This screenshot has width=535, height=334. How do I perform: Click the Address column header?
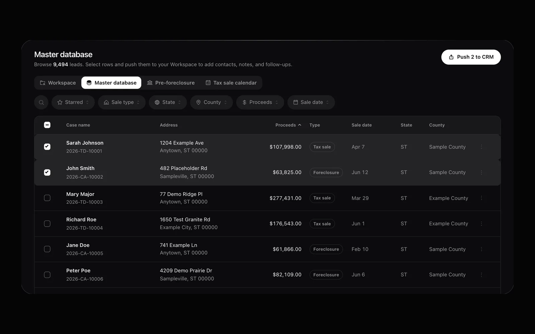(x=169, y=125)
